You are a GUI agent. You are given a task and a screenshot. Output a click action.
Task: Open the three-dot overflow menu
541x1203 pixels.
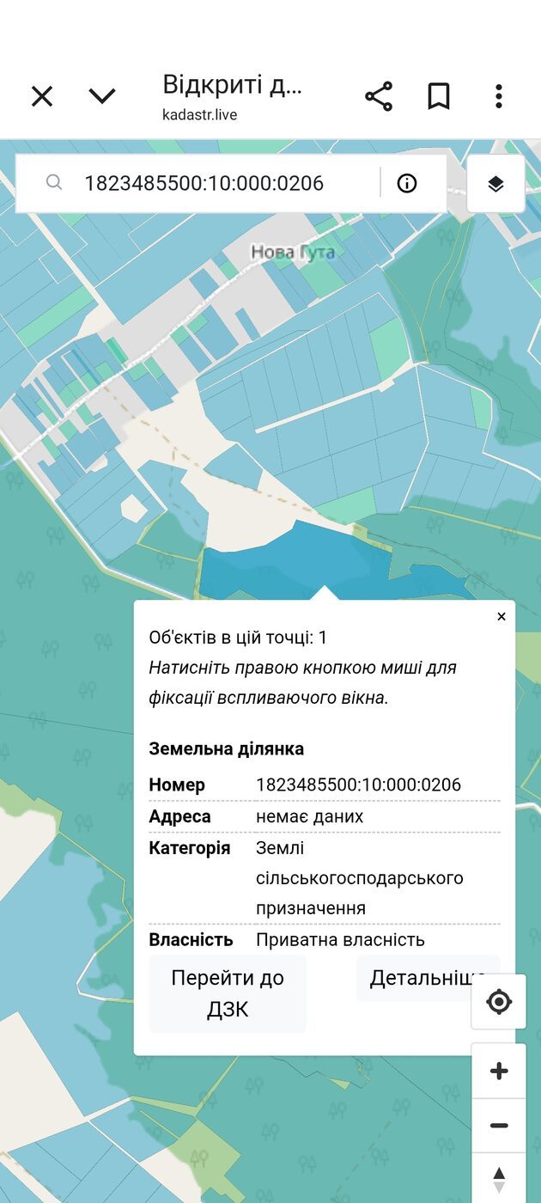click(x=499, y=96)
